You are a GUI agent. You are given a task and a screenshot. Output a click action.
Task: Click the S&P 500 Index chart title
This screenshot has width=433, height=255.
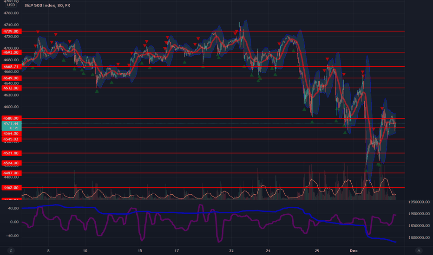click(47, 5)
